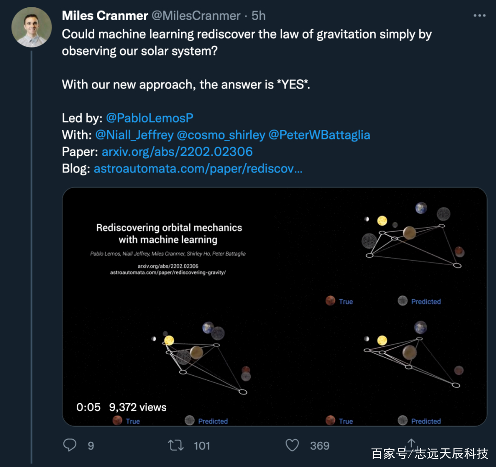This screenshot has height=467, width=496.
Task: Open the arxiv.org/abs/2202.02306 paper link
Action: [x=177, y=152]
